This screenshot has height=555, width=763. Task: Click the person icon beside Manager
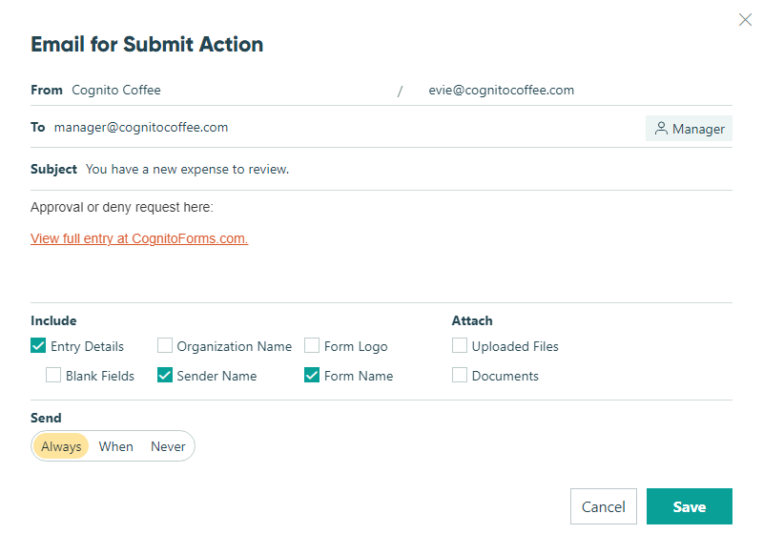click(x=661, y=129)
